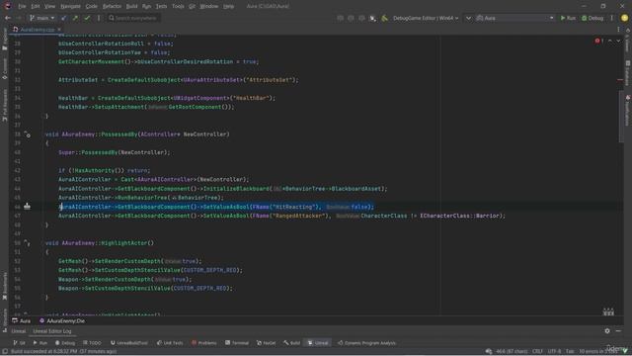Open the Tools menu

[x=178, y=6]
